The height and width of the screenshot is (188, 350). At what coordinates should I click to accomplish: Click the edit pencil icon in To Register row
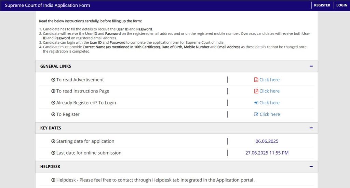(256, 114)
